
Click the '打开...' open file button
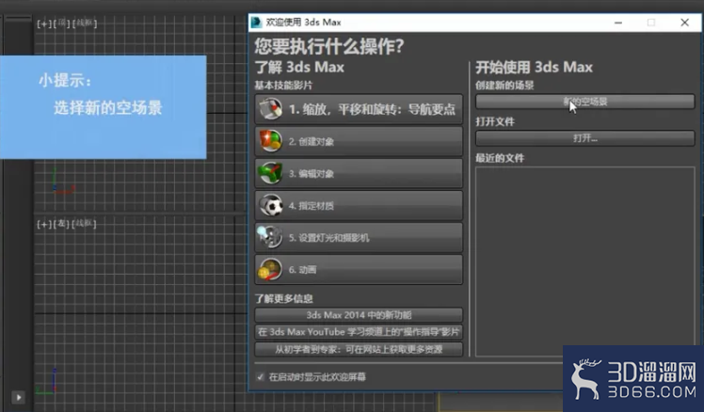click(x=585, y=137)
